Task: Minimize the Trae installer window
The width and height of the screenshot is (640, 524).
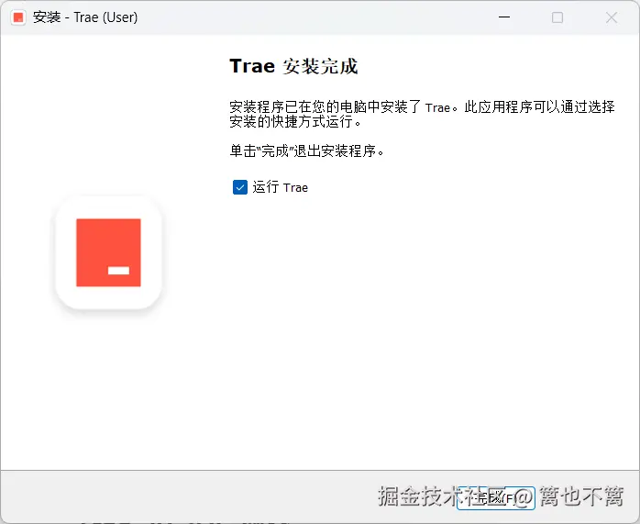Action: click(x=504, y=17)
